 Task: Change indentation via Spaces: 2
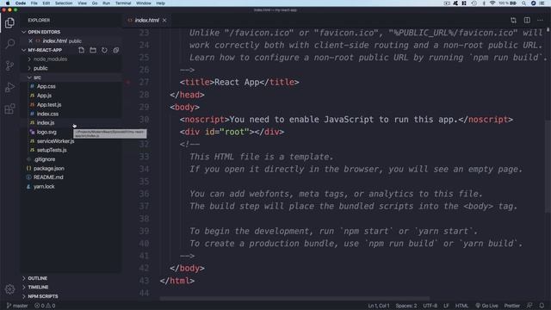[x=406, y=306]
